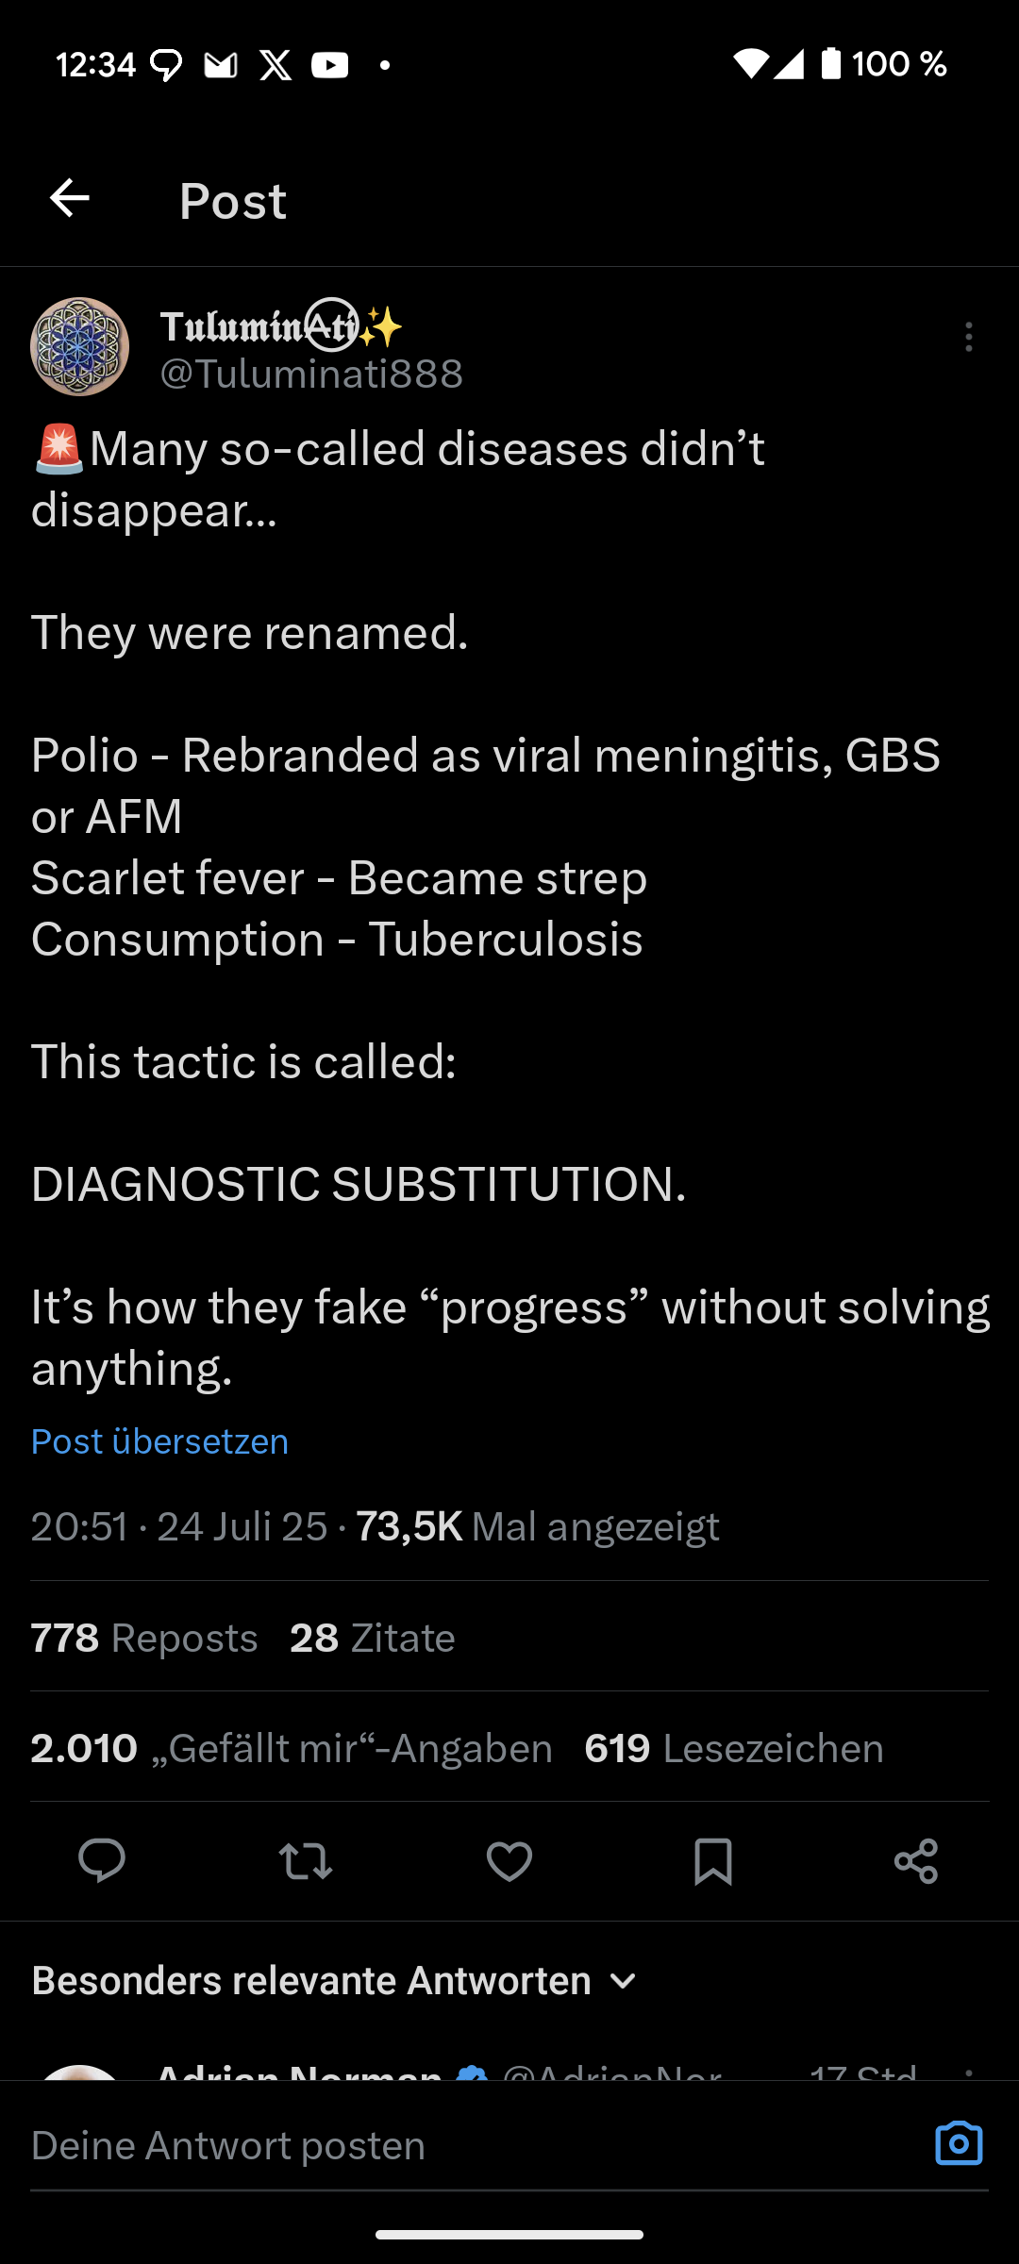Tap the reply speech bubble icon
1019x2264 pixels.
pyautogui.click(x=102, y=1860)
